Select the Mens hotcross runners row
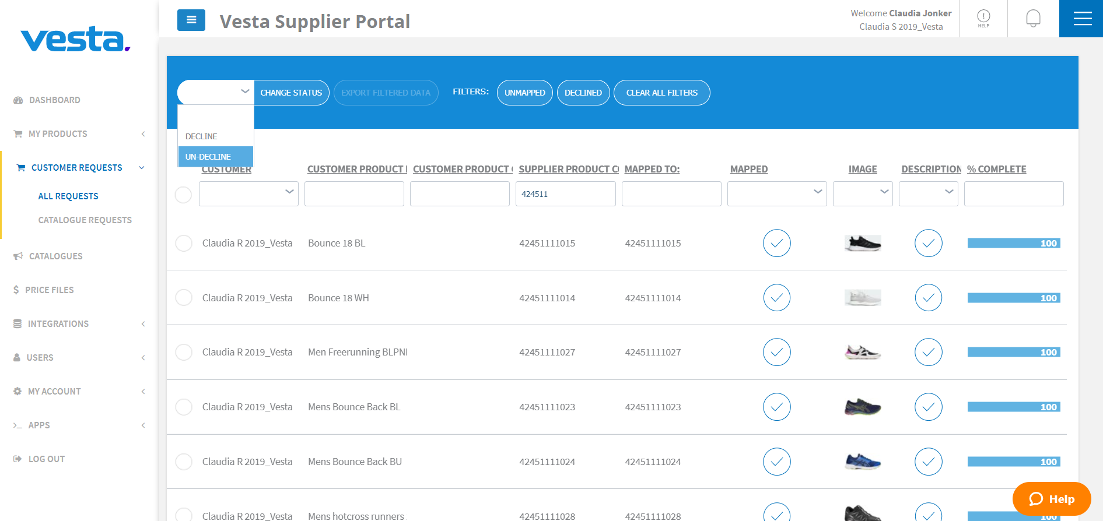Viewport: 1103px width, 521px height. [184, 515]
